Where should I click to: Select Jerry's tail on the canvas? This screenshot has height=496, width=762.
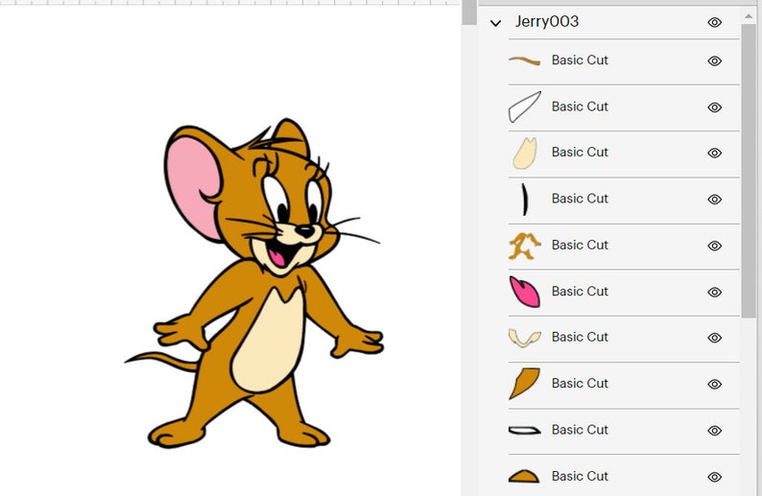(x=163, y=361)
